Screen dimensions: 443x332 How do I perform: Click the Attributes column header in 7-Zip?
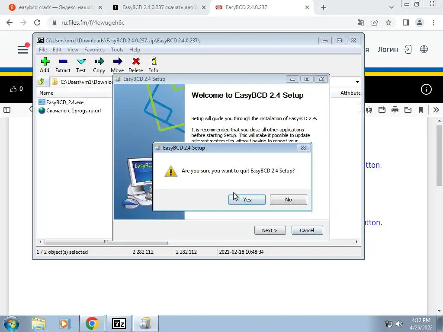350,93
